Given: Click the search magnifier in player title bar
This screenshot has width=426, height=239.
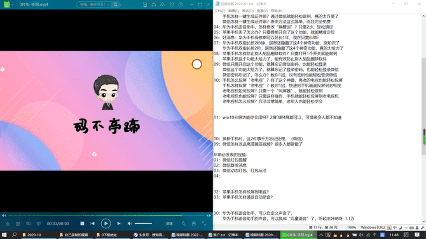Looking at the screenshot, I should click(116, 4).
